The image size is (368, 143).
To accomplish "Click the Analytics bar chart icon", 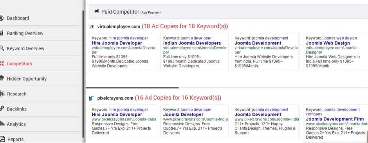I will (x=2, y=124).
